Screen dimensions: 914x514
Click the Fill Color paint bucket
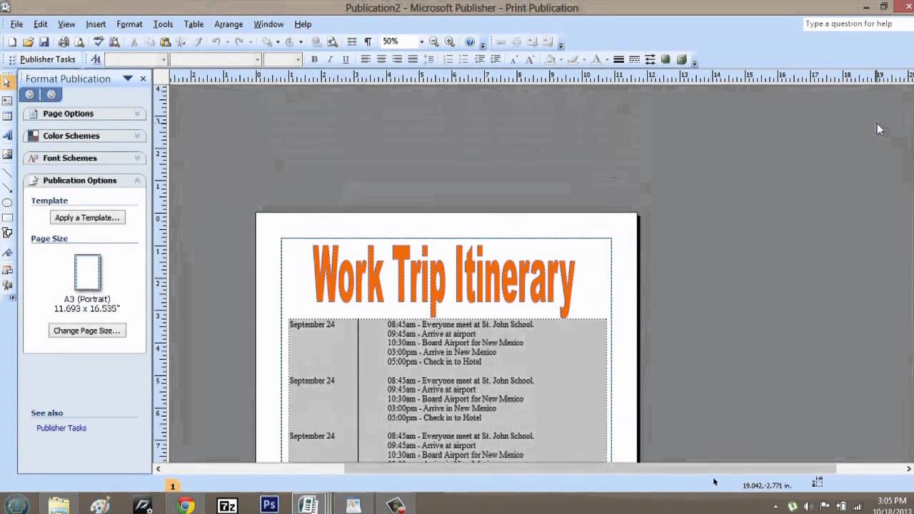[x=550, y=59]
